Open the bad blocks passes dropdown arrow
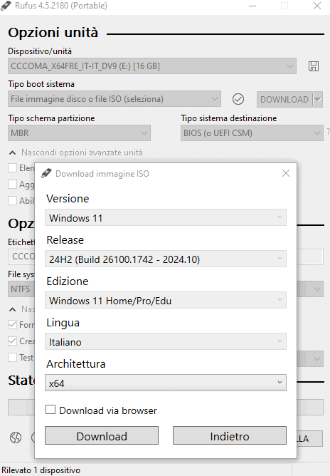The height and width of the screenshot is (476, 330). [x=317, y=359]
